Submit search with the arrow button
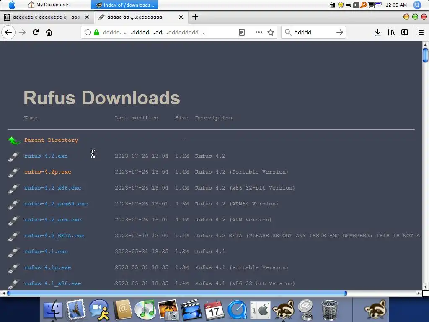 339,32
